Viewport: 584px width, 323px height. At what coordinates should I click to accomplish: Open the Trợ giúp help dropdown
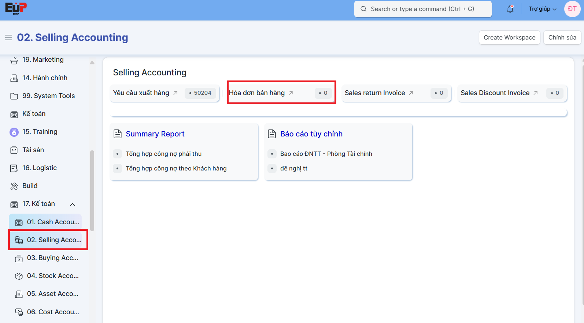tap(542, 9)
